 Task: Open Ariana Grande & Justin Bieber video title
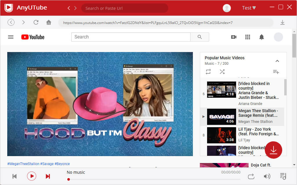click(258, 90)
